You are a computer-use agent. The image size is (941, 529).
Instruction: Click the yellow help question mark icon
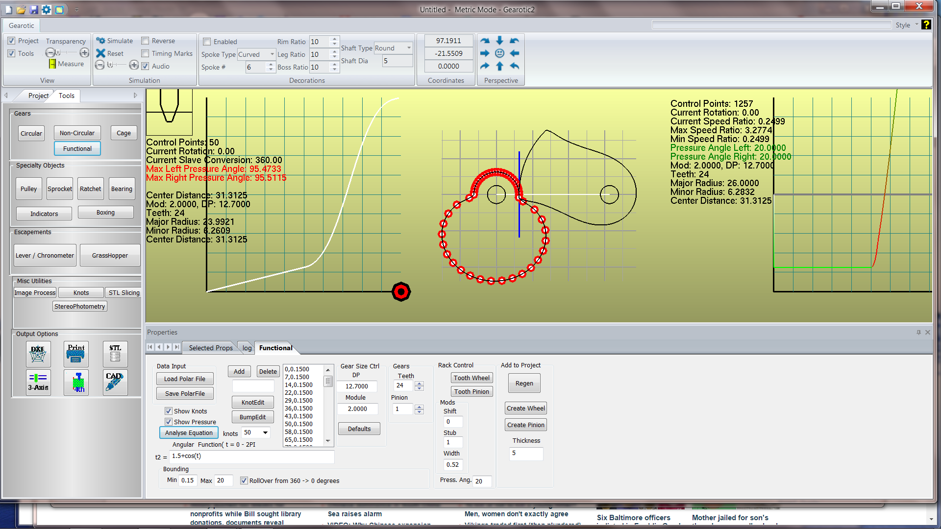coord(926,25)
